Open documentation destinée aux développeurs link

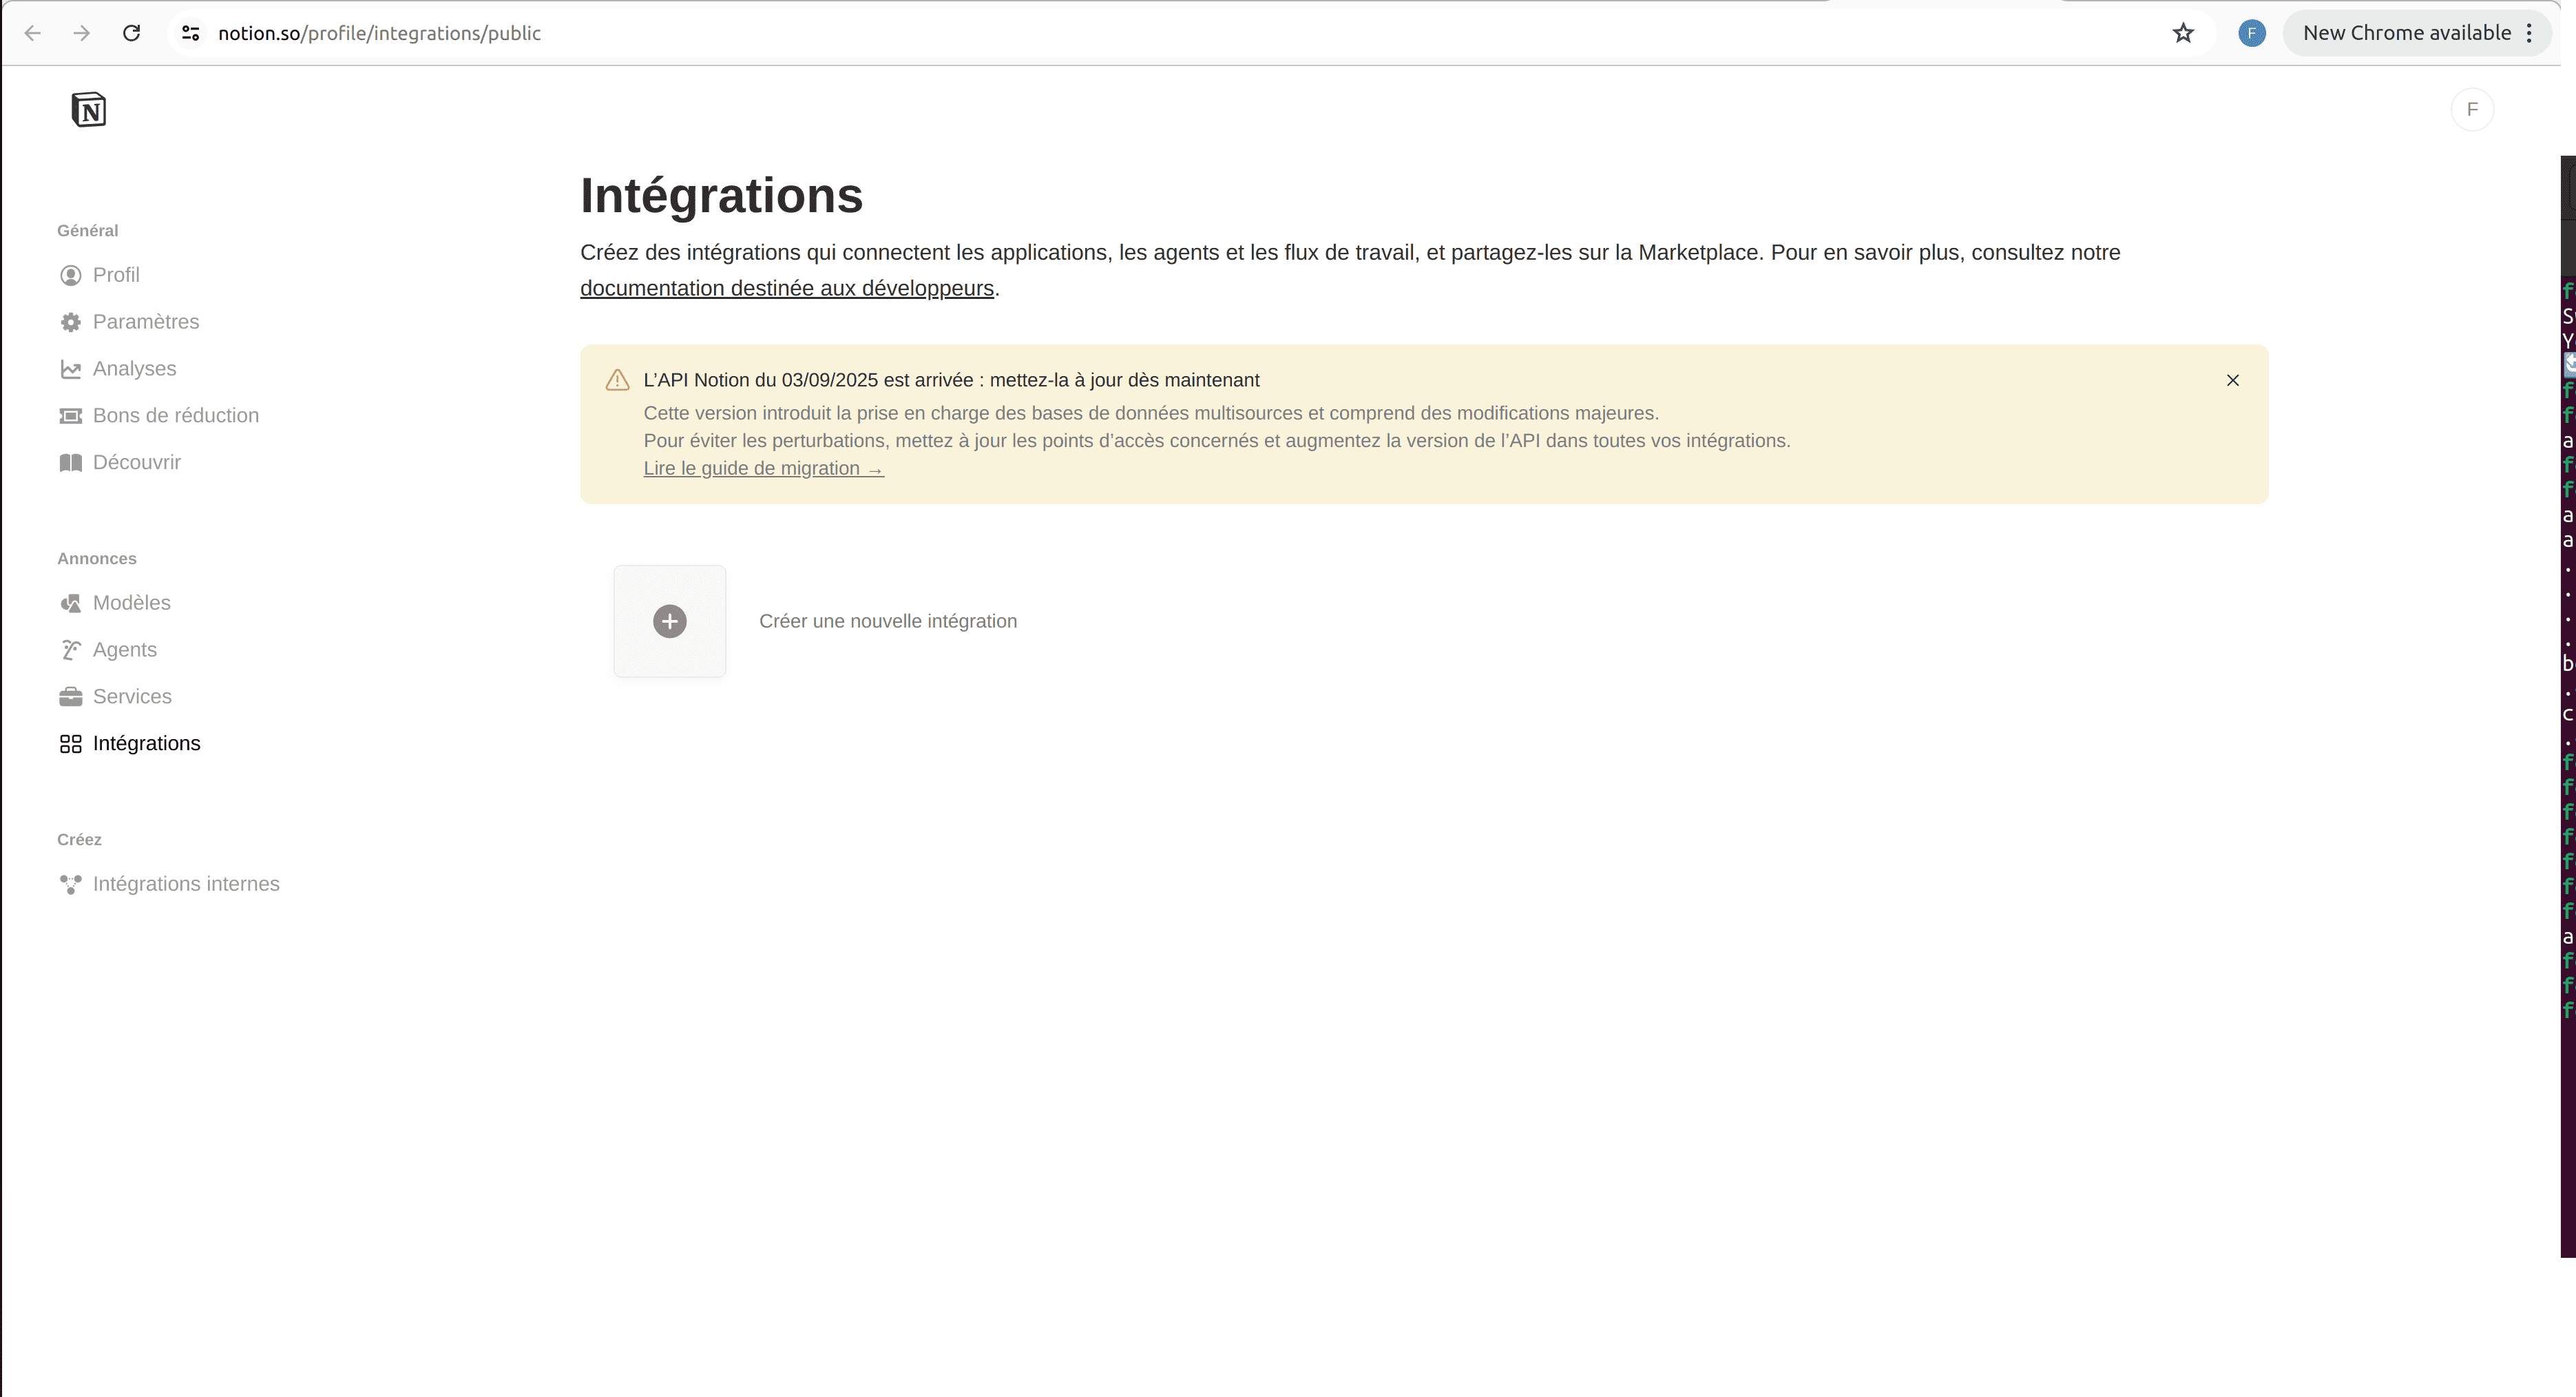(787, 288)
